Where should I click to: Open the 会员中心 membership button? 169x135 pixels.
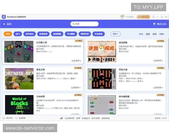(143, 17)
